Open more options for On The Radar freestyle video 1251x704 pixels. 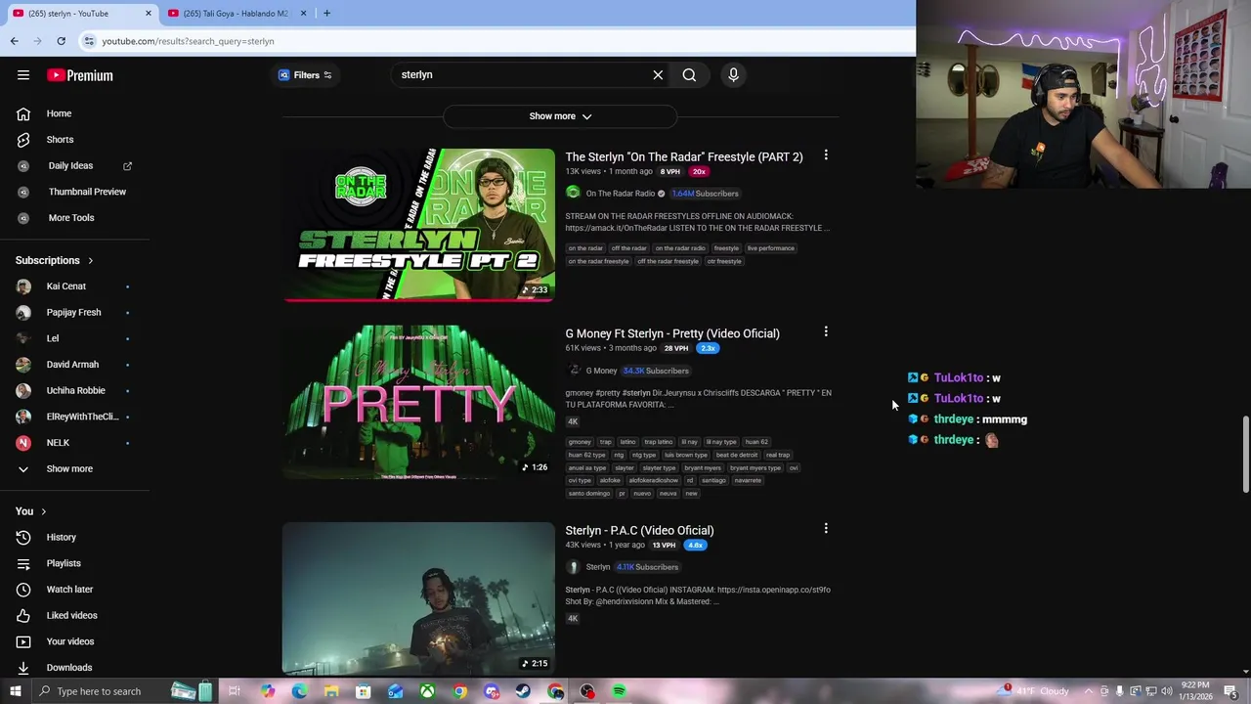click(x=826, y=154)
